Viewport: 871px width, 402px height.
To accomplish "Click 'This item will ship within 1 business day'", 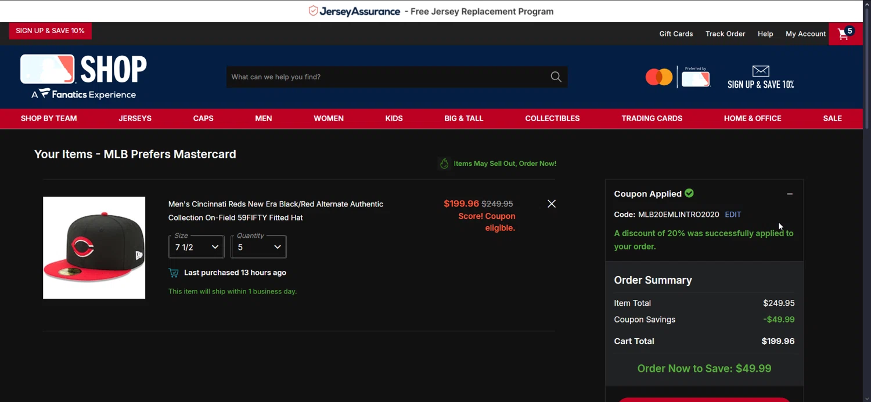I will coord(232,291).
